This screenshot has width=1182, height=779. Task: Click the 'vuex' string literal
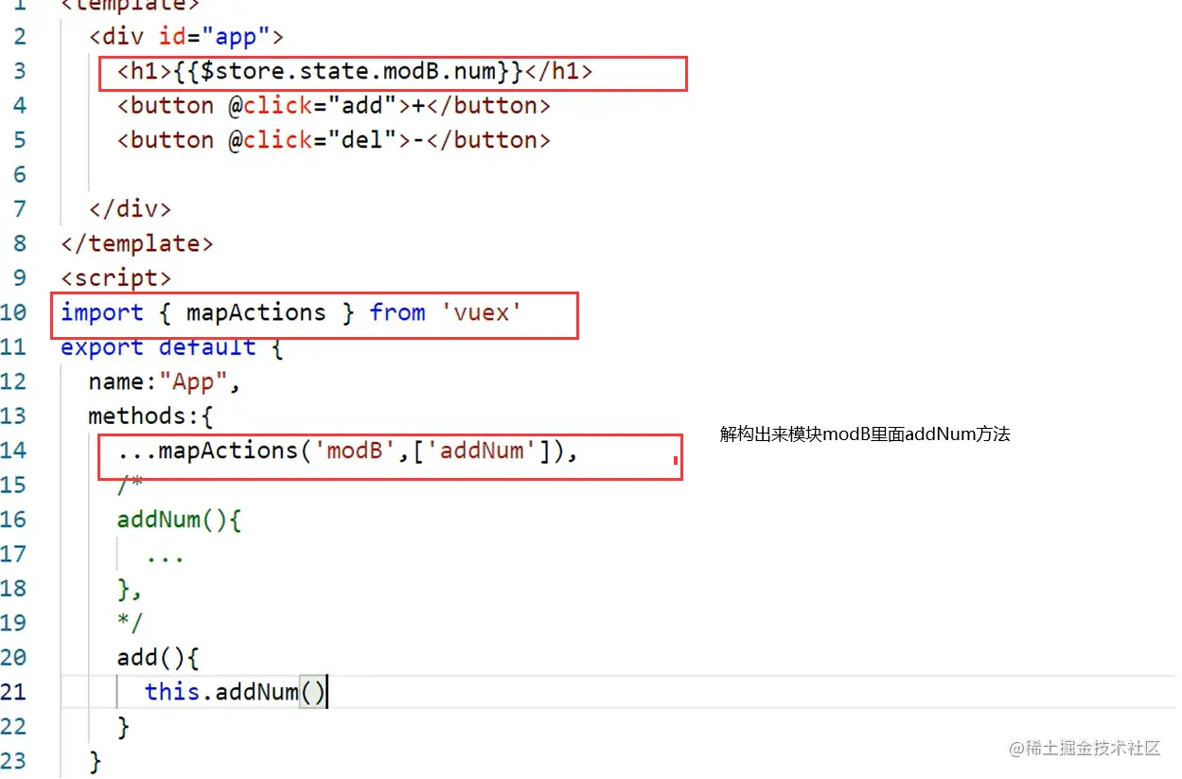click(482, 312)
